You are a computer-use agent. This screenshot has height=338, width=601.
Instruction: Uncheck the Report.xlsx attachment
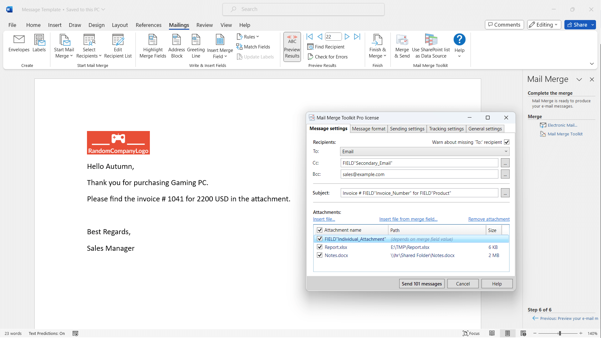(x=320, y=247)
